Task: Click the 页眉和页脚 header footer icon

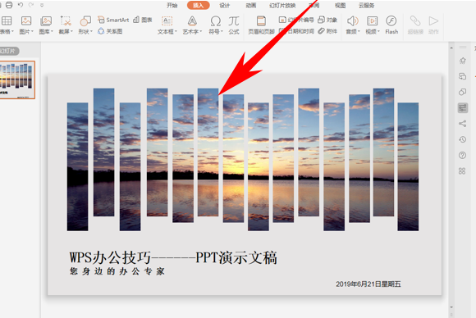Action: point(261,25)
